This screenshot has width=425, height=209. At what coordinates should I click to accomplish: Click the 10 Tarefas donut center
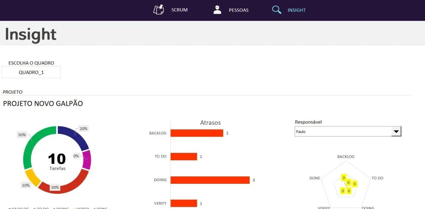click(x=57, y=162)
